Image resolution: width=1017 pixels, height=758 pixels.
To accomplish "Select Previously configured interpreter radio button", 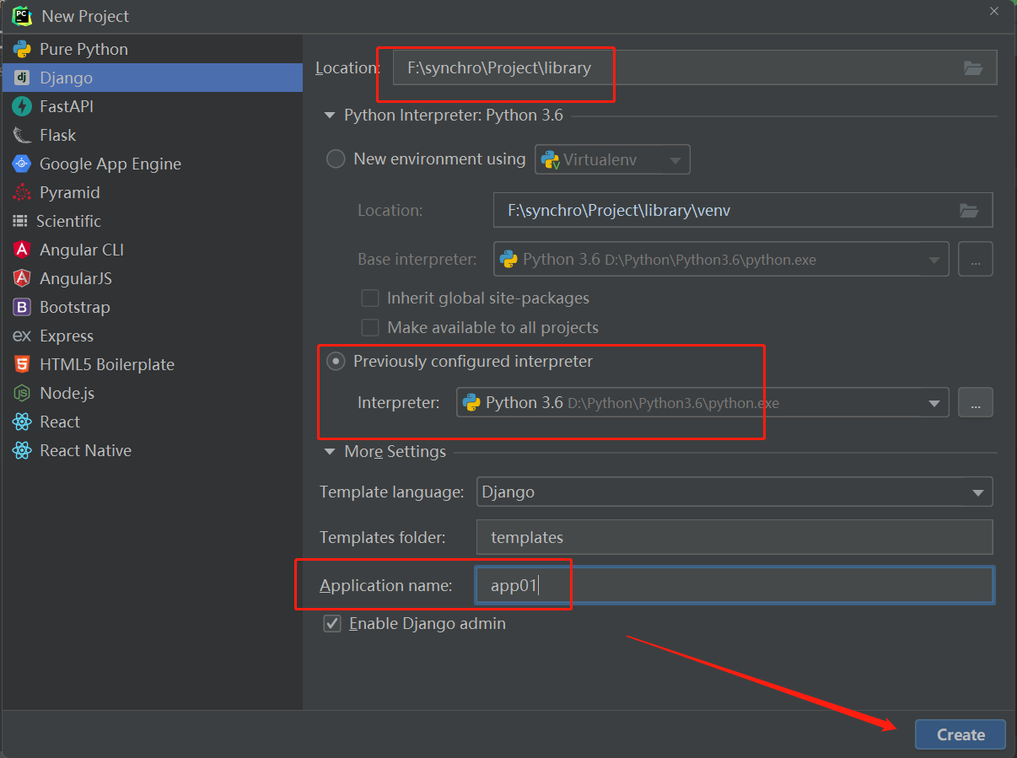I will 336,361.
